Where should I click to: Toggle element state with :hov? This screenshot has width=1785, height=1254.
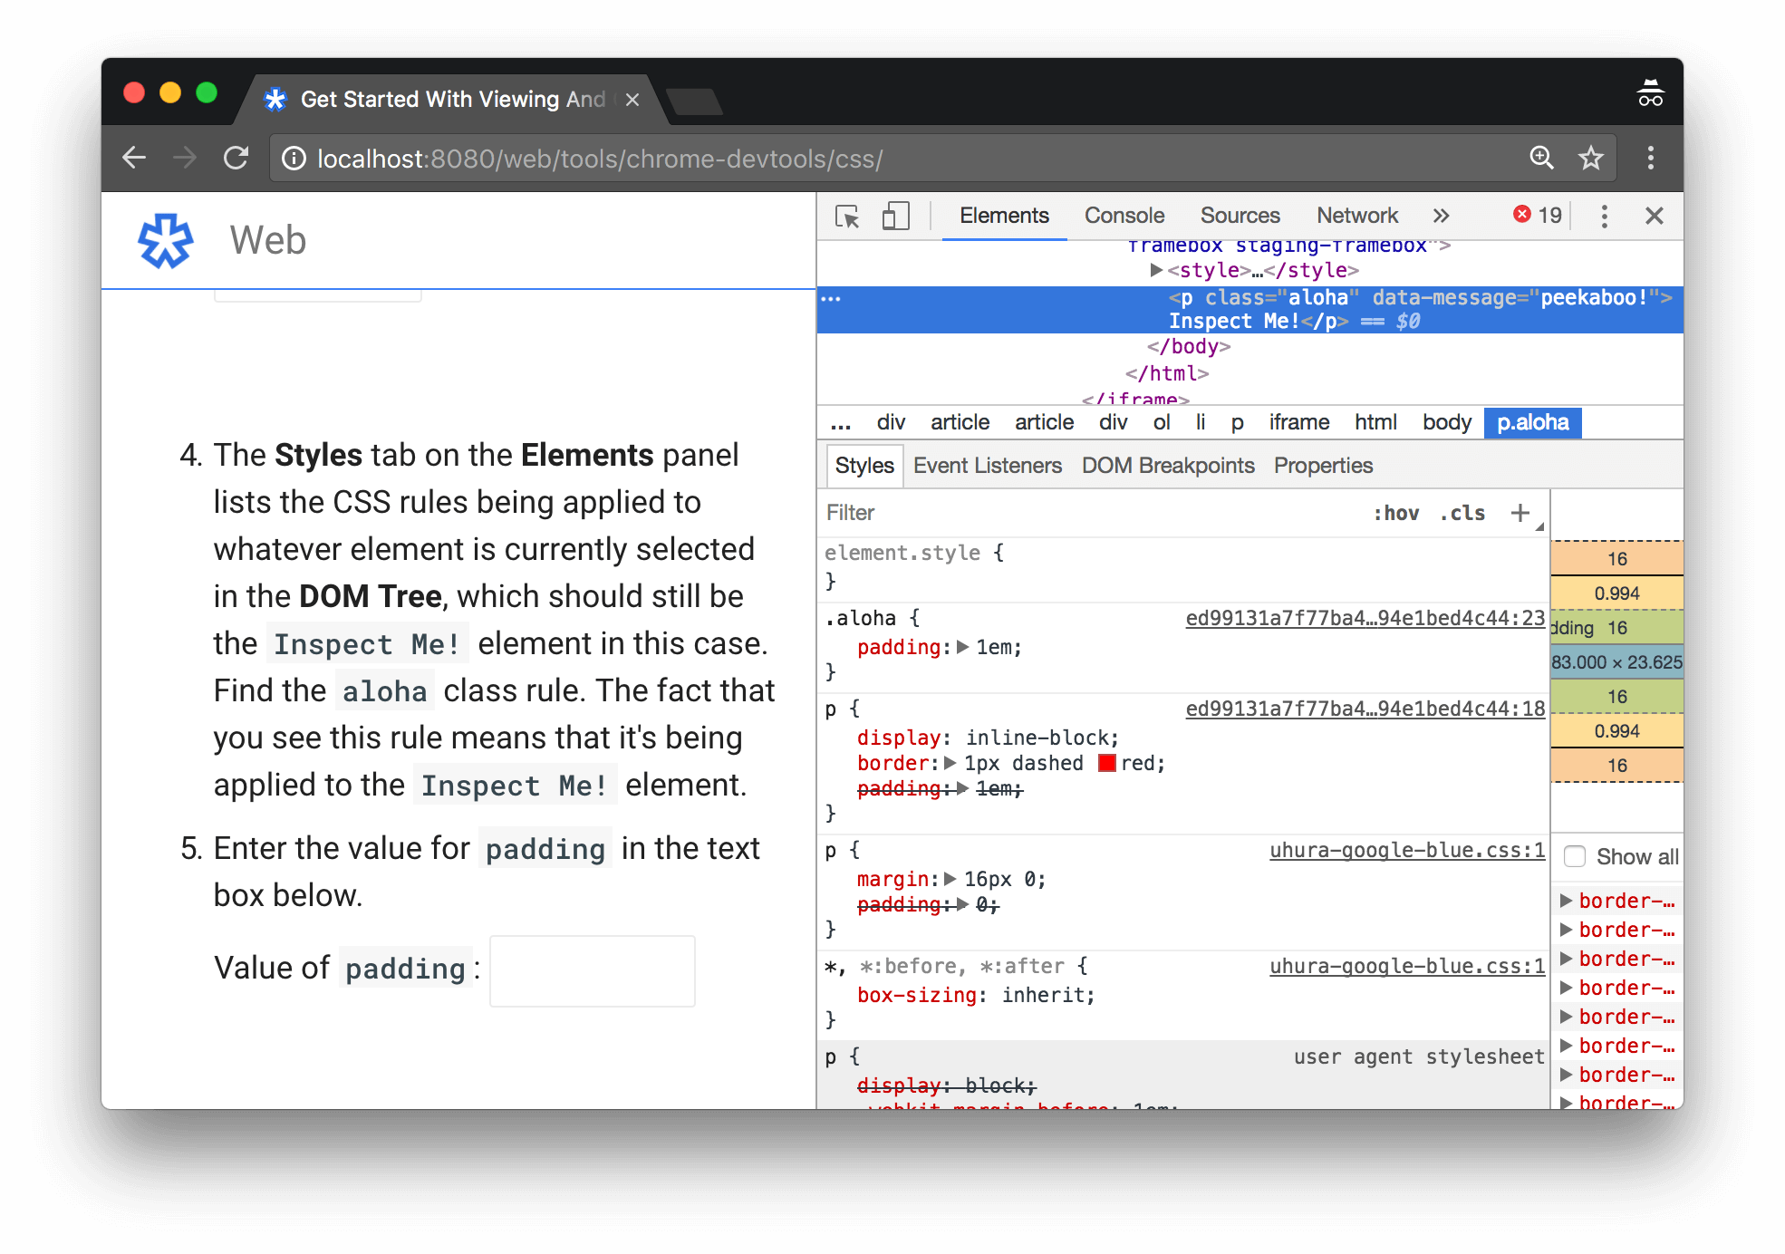[1398, 513]
